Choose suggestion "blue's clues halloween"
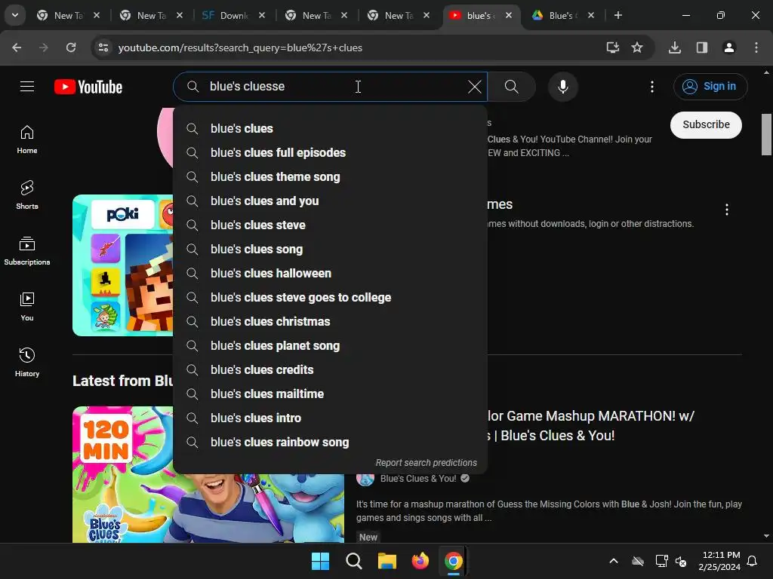This screenshot has width=773, height=579. 331,273
